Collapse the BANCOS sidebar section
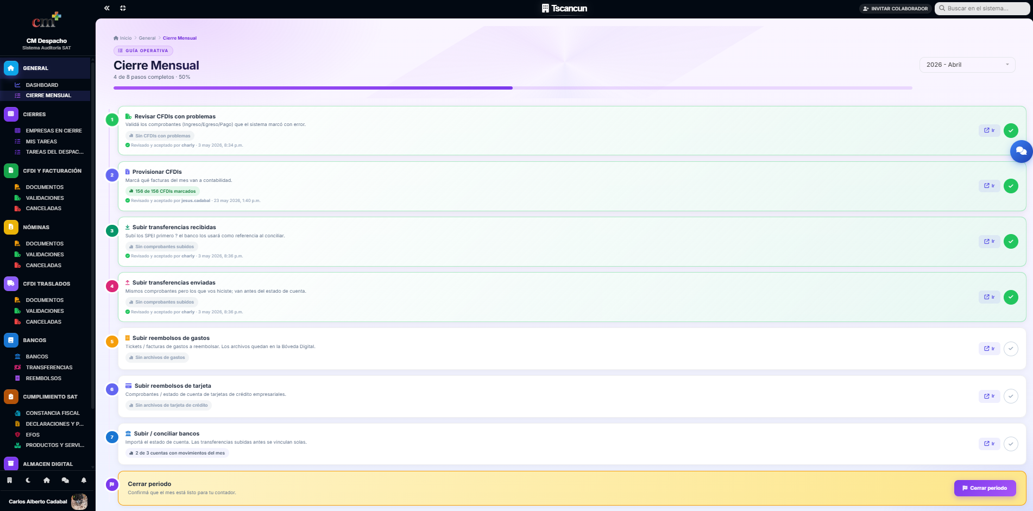The height and width of the screenshot is (511, 1033). 46,340
